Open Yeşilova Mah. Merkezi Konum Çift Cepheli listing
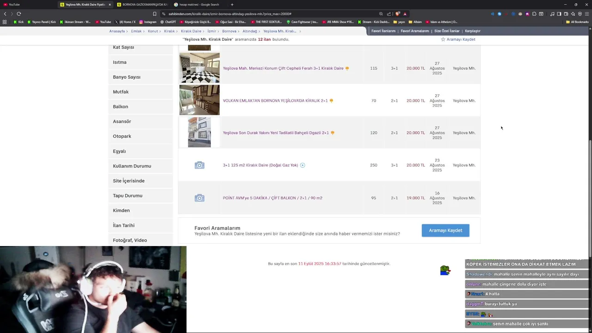Viewport: 592px width, 333px height. [x=283, y=68]
